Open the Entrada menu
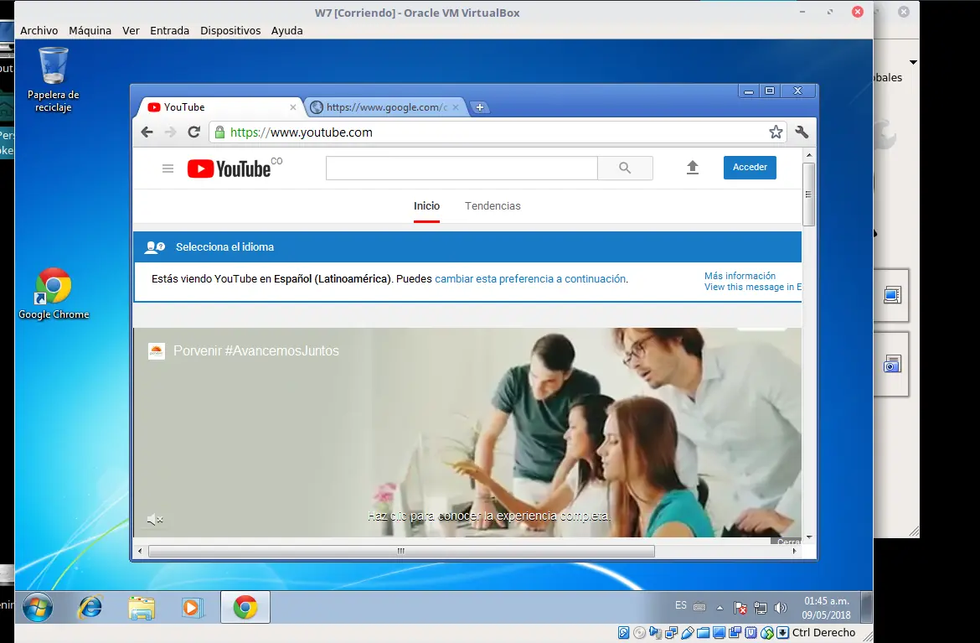Viewport: 980px width, 643px height. click(169, 31)
